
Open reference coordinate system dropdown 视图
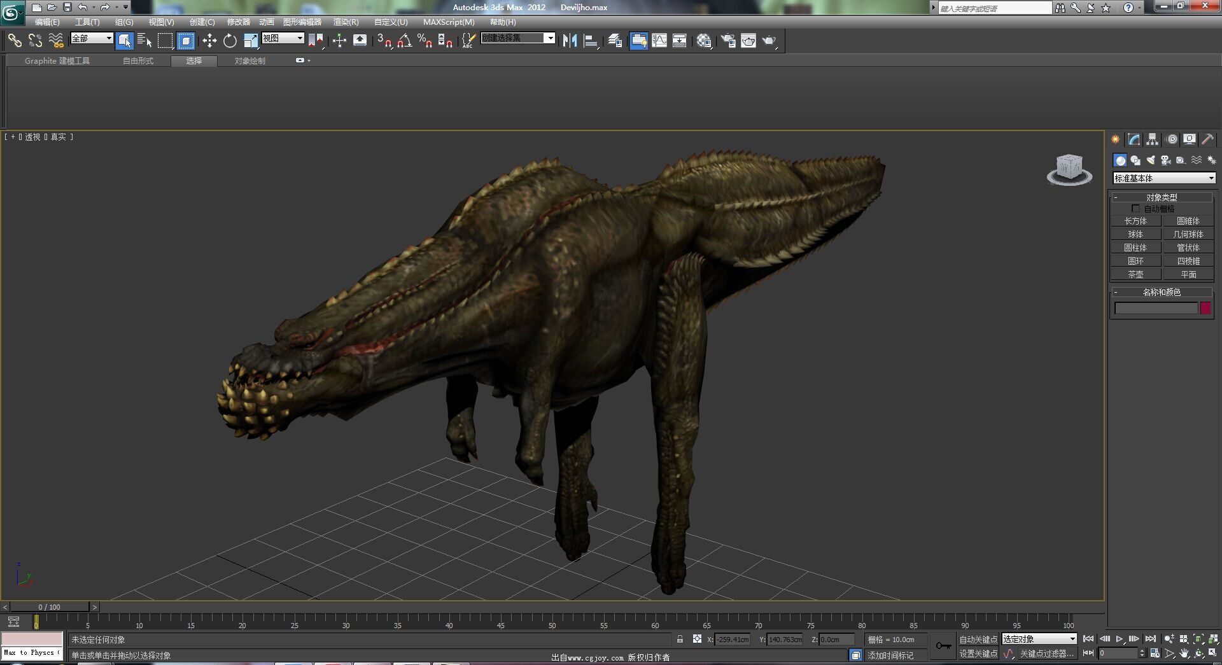283,38
